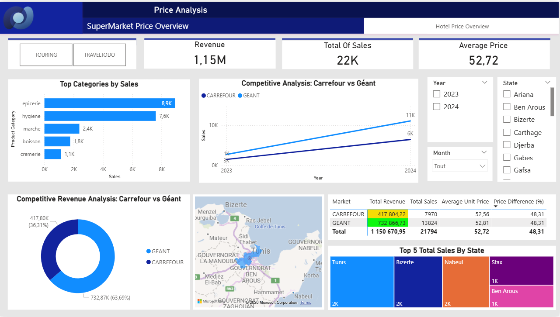Click the Total row revenue 1 150 670,95
The height and width of the screenshot is (317, 560).
[x=388, y=231]
